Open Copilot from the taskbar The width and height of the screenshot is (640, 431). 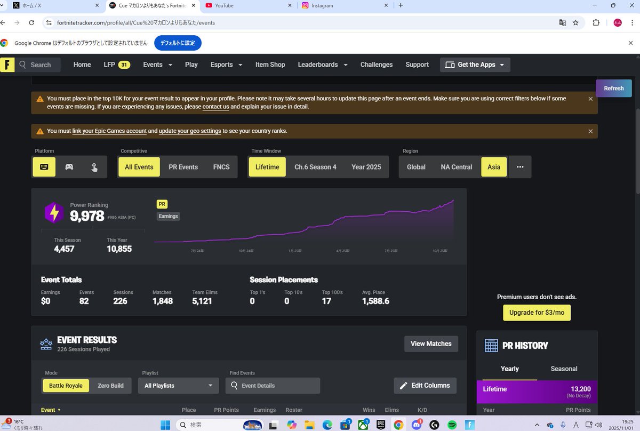pyautogui.click(x=291, y=425)
